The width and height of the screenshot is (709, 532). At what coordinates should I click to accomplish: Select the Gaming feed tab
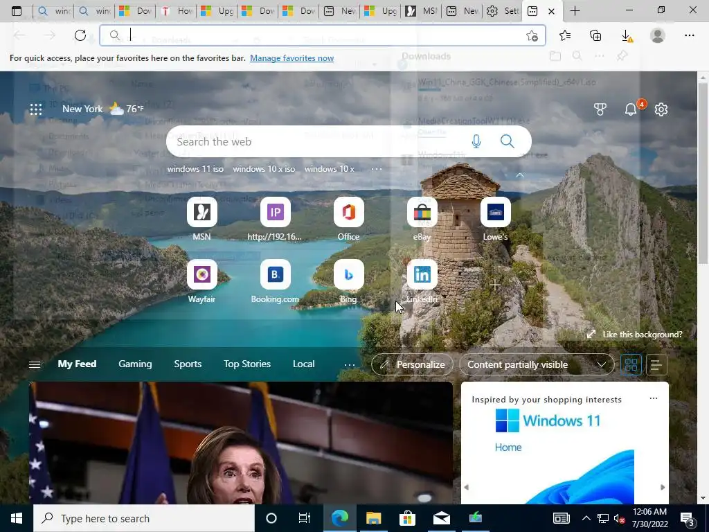[x=135, y=364]
